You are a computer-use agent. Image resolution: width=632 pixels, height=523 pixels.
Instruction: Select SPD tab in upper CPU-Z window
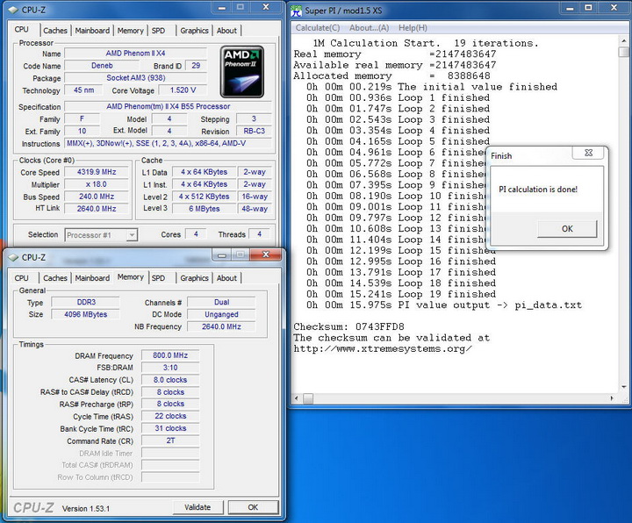point(158,31)
